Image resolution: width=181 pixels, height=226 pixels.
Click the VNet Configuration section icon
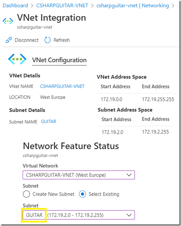pos(17,59)
